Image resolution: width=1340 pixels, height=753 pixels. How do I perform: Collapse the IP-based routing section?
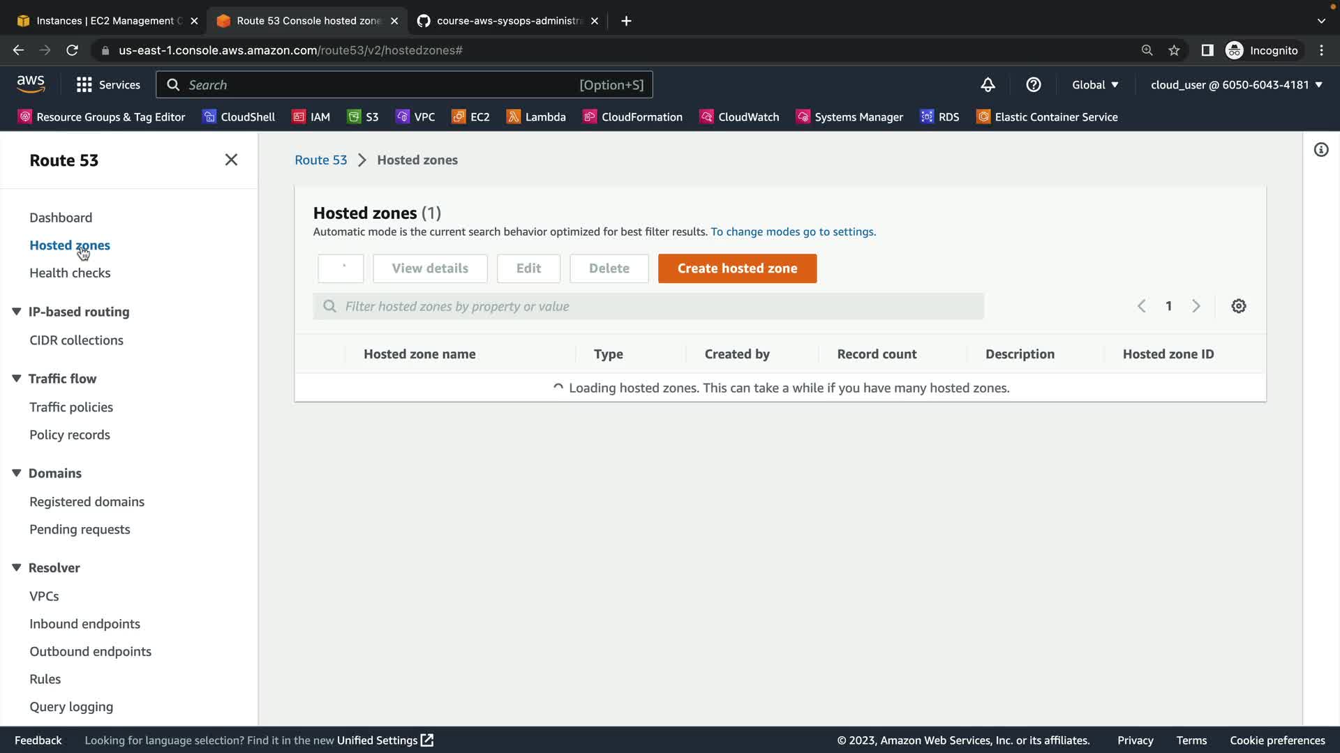[17, 312]
